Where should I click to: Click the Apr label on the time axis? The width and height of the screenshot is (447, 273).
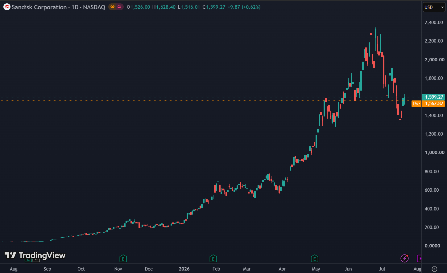tap(282, 269)
